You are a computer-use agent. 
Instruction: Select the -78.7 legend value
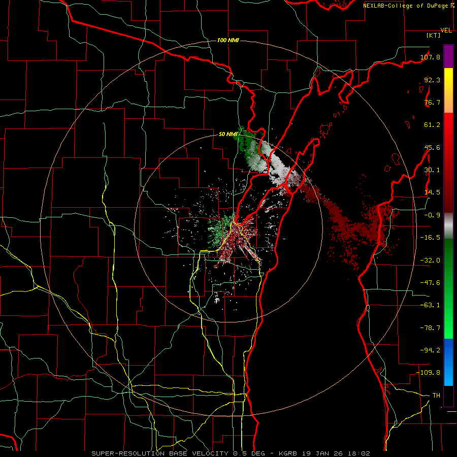430,328
